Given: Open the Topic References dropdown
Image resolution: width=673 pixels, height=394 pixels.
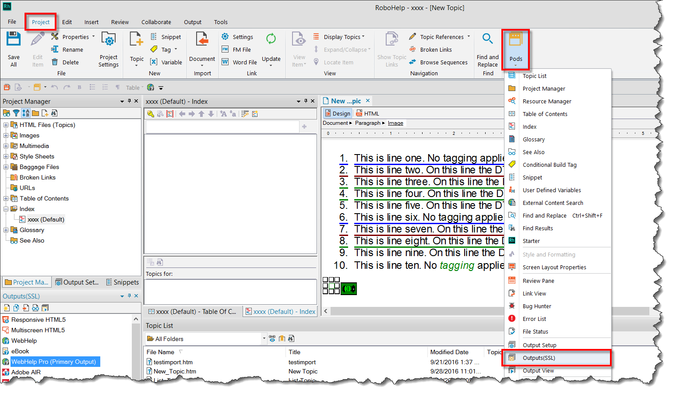Looking at the screenshot, I should (440, 37).
